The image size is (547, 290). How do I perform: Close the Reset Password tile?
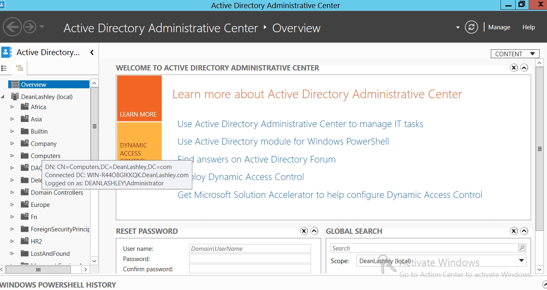pos(304,231)
